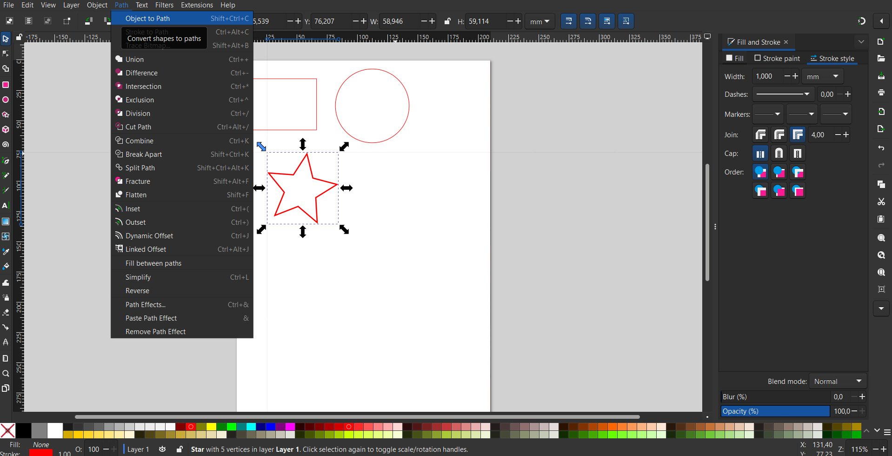The width and height of the screenshot is (892, 456).
Task: Click the Print icon in right toolbar
Action: tap(881, 93)
